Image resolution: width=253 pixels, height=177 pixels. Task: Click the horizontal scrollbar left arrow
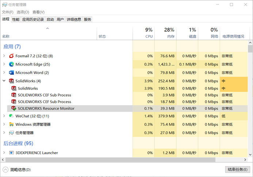3,160
